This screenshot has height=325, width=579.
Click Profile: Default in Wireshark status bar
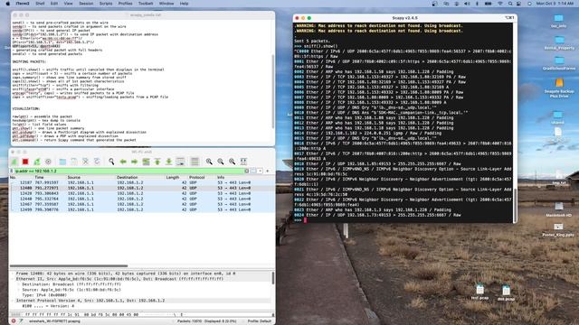coord(260,321)
